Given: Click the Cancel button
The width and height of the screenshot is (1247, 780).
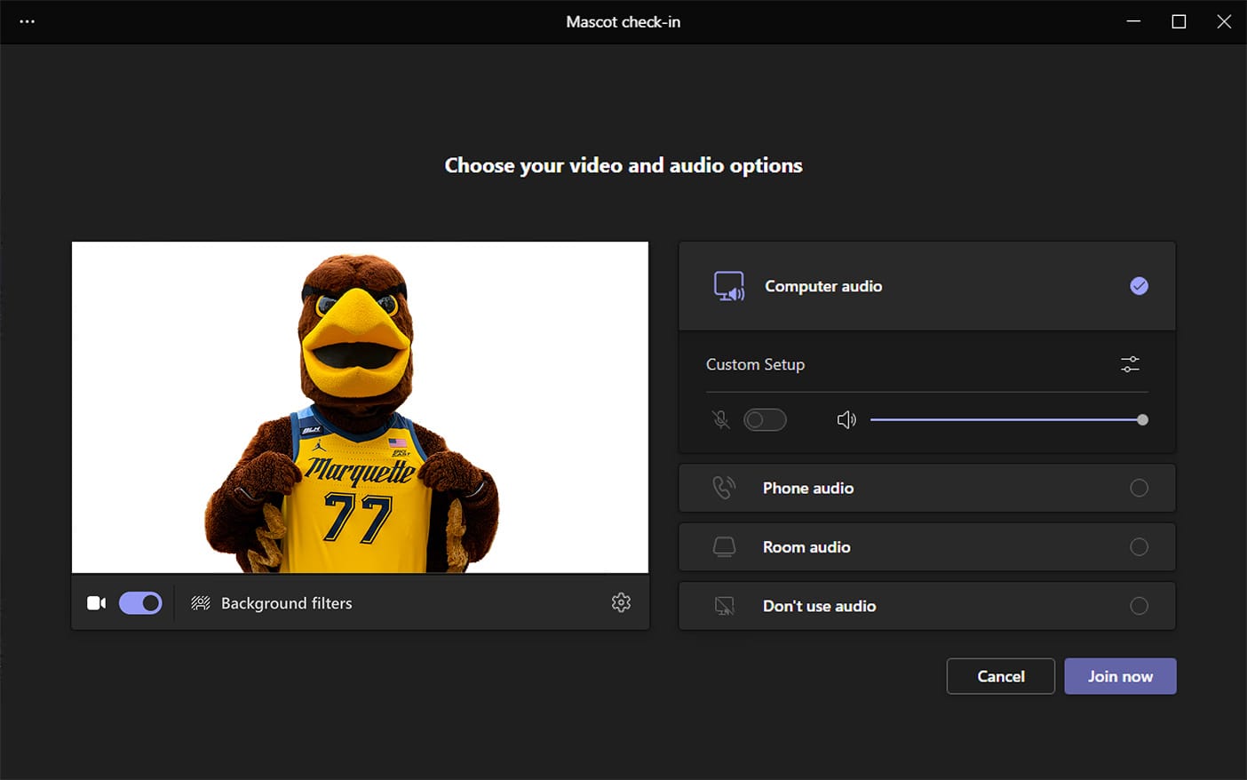Looking at the screenshot, I should pyautogui.click(x=1000, y=676).
